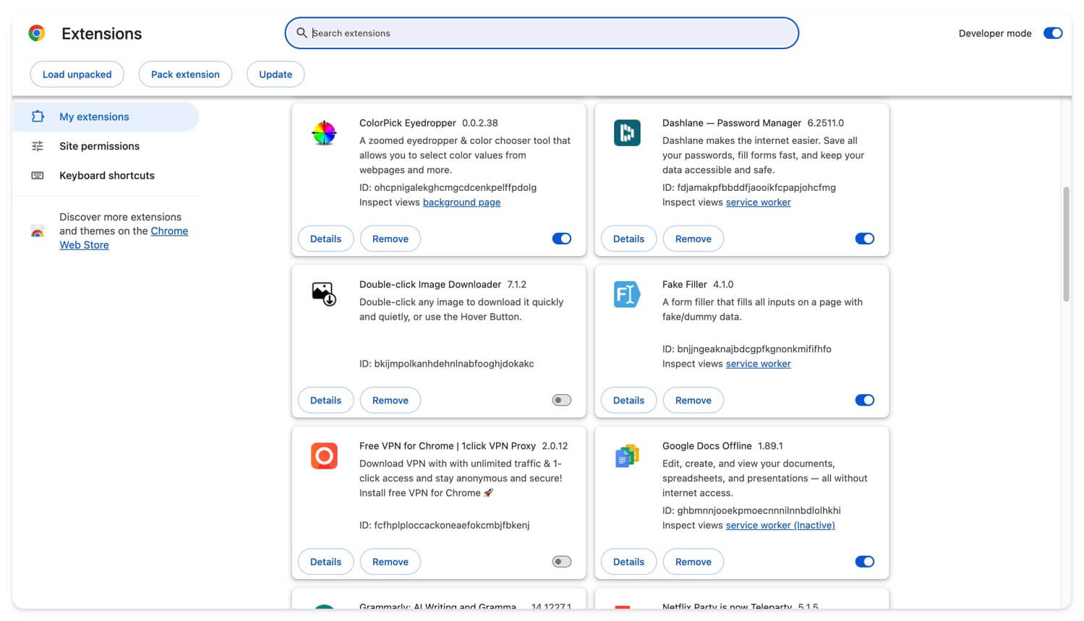Disable the Fake Filler extension
Screen dimensions: 1084x621
tap(864, 400)
